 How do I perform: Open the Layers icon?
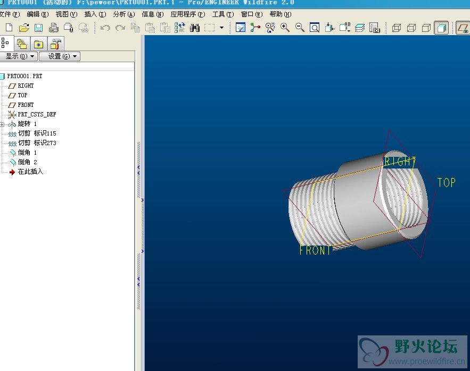360,28
